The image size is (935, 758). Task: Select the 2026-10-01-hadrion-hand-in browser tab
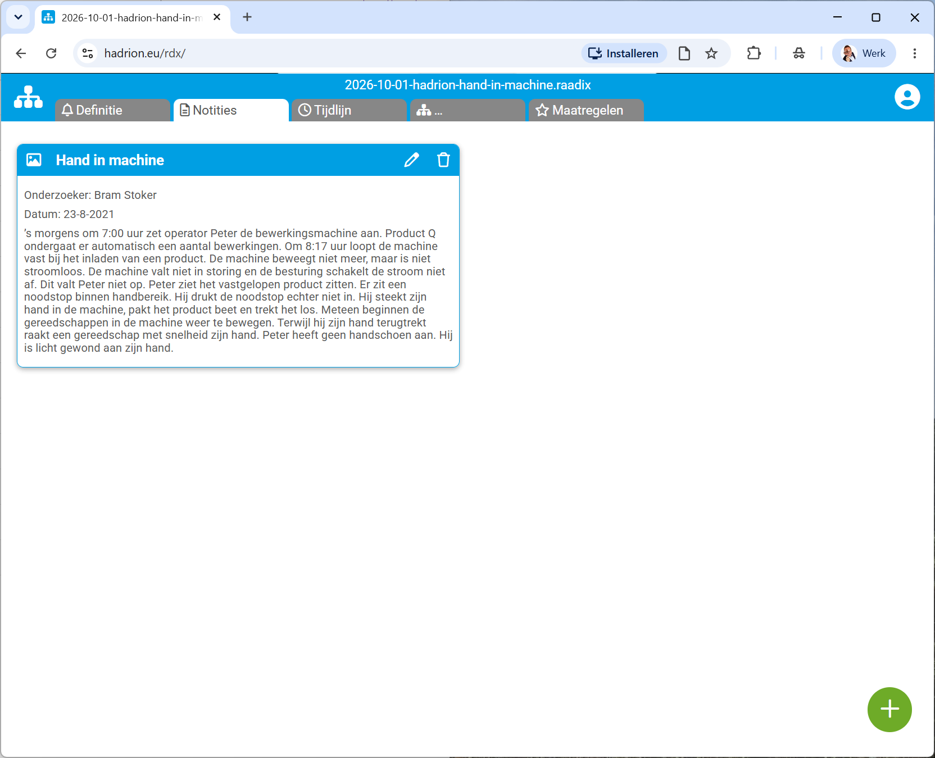point(133,17)
